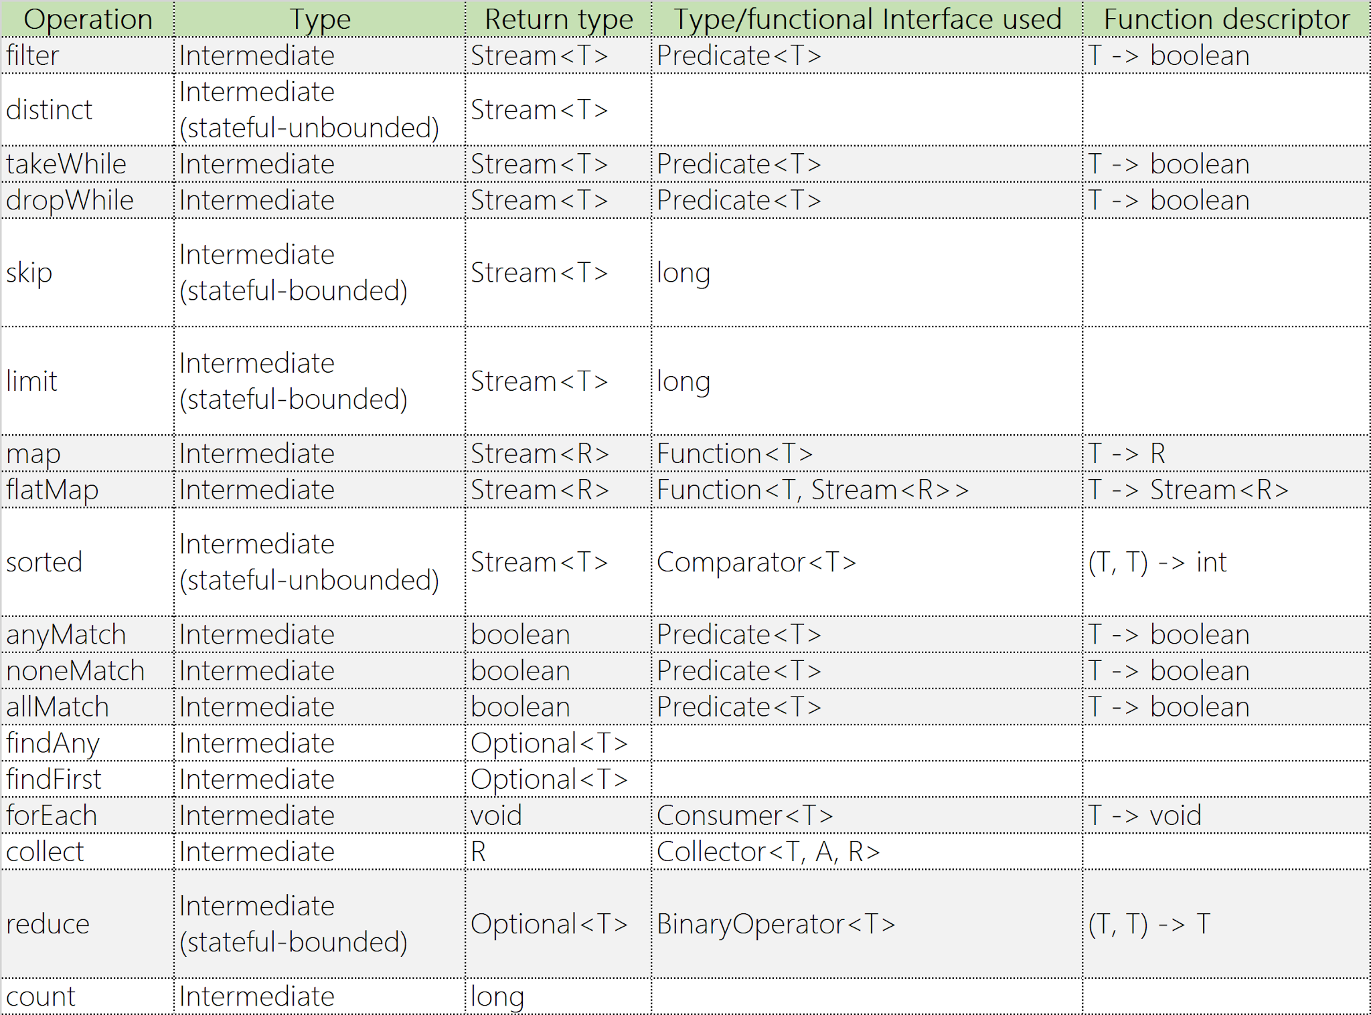
Task: Click the Function descriptor column header
Action: [1226, 19]
